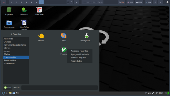The height and width of the screenshot is (96, 170).
Task: Click the 56% CPU indicator in the top bar
Action: pyautogui.click(x=130, y=2)
